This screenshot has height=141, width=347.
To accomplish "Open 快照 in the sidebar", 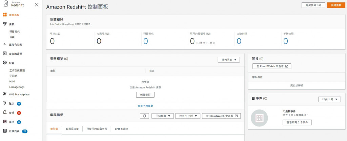I will pos(12,37).
